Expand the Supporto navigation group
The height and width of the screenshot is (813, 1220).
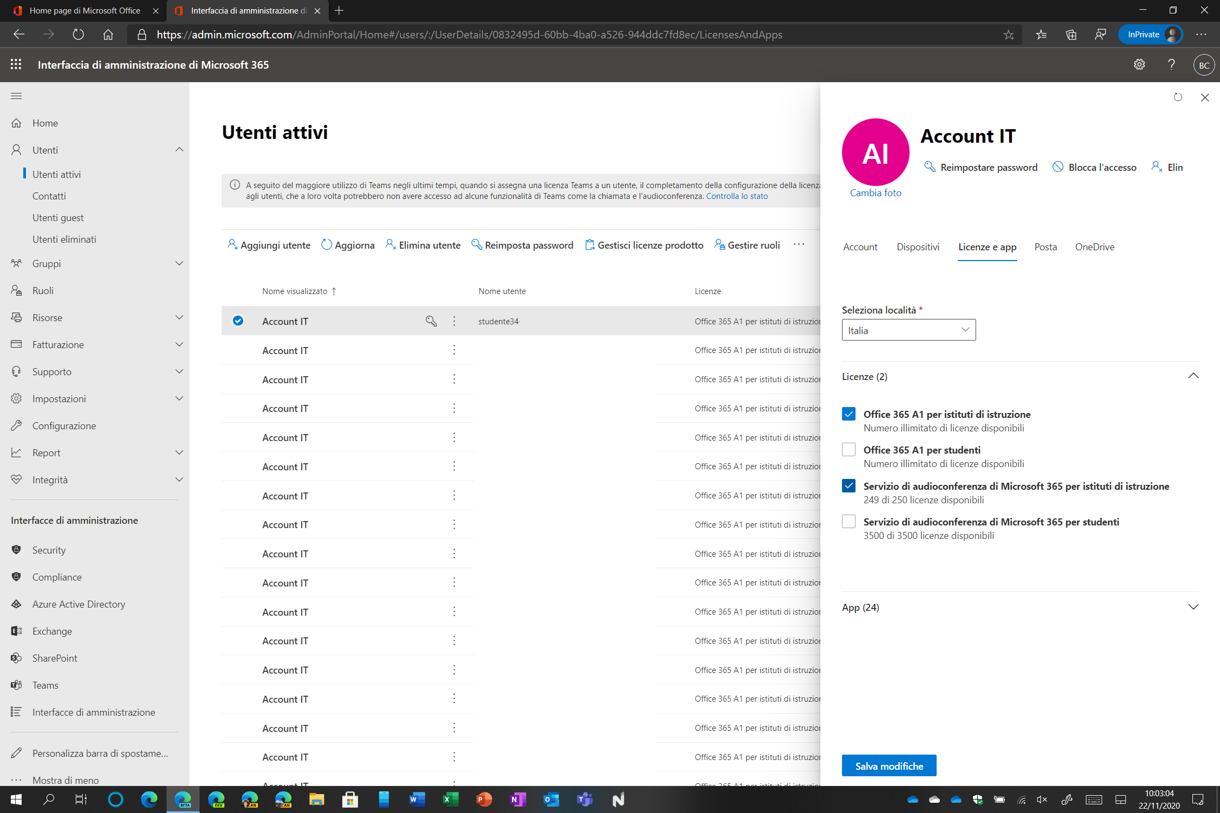point(179,371)
